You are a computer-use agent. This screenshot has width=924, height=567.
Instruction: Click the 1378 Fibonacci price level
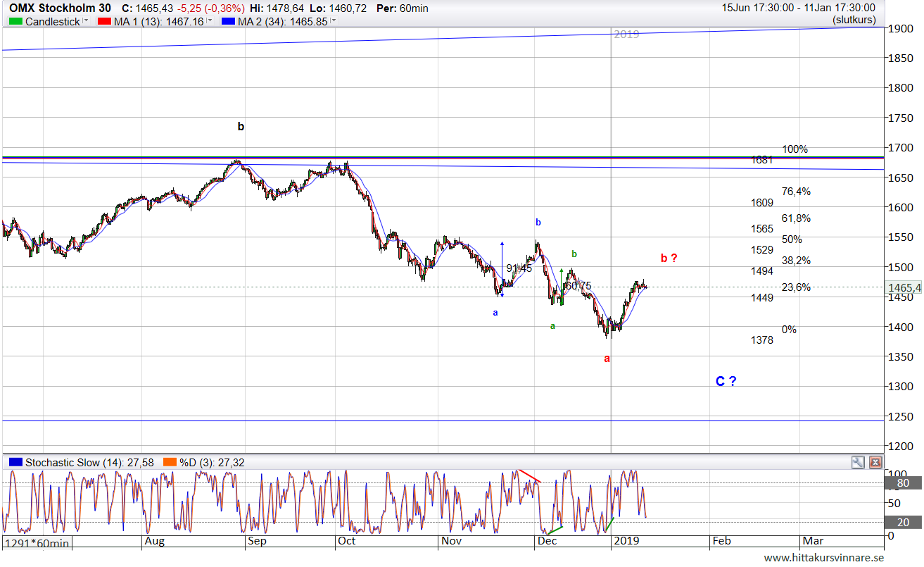click(762, 340)
